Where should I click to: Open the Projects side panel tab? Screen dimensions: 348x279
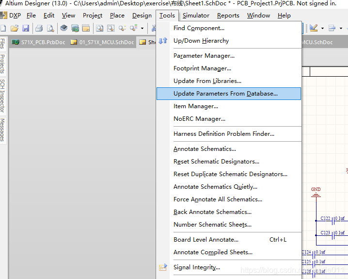click(x=3, y=64)
